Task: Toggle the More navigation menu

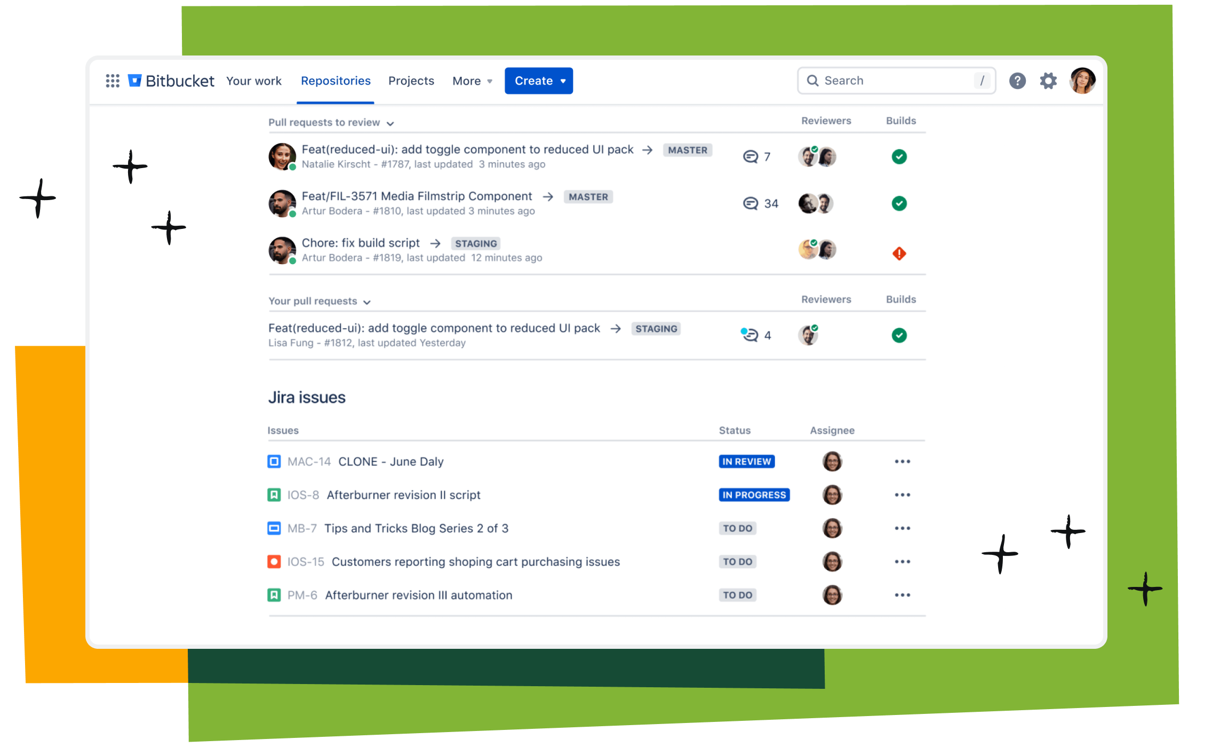Action: click(x=472, y=81)
